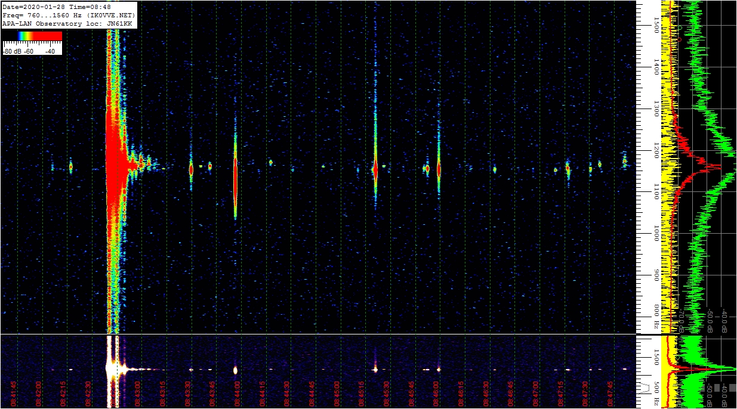Click the 08:43:30 time marker
737x409 pixels.
tap(187, 393)
